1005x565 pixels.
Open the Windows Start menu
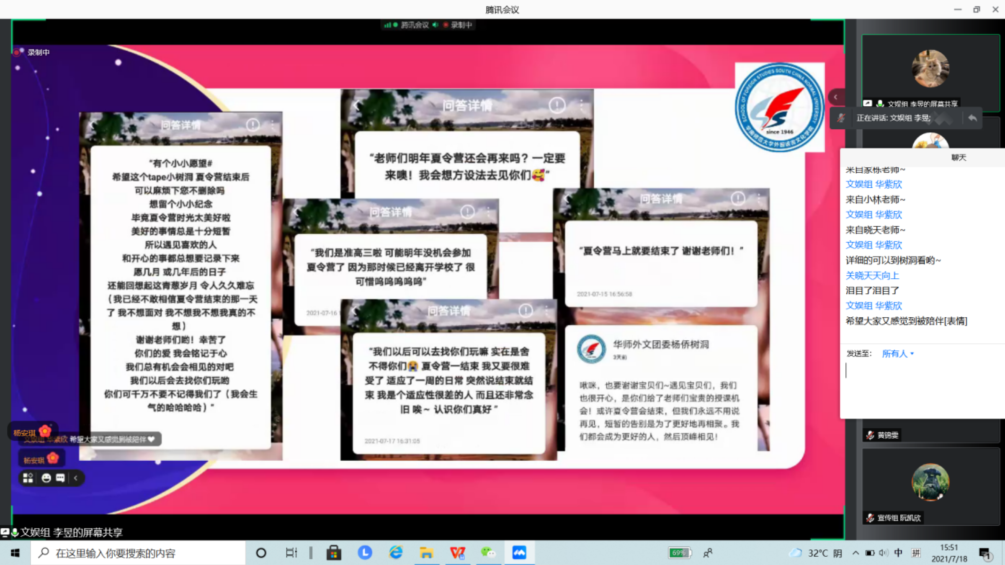(15, 553)
